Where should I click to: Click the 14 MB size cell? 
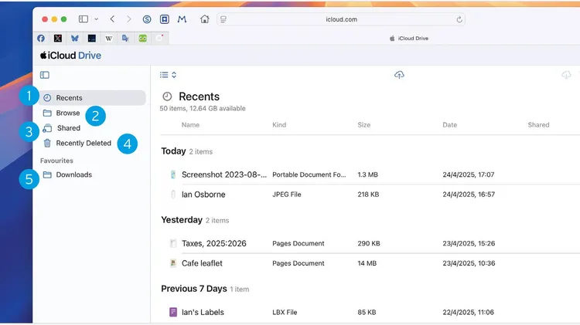click(x=367, y=263)
